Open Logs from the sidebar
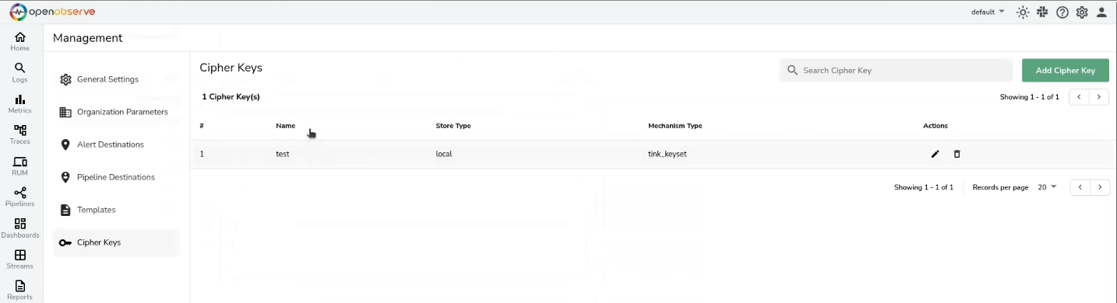The image size is (1117, 303). tap(20, 72)
